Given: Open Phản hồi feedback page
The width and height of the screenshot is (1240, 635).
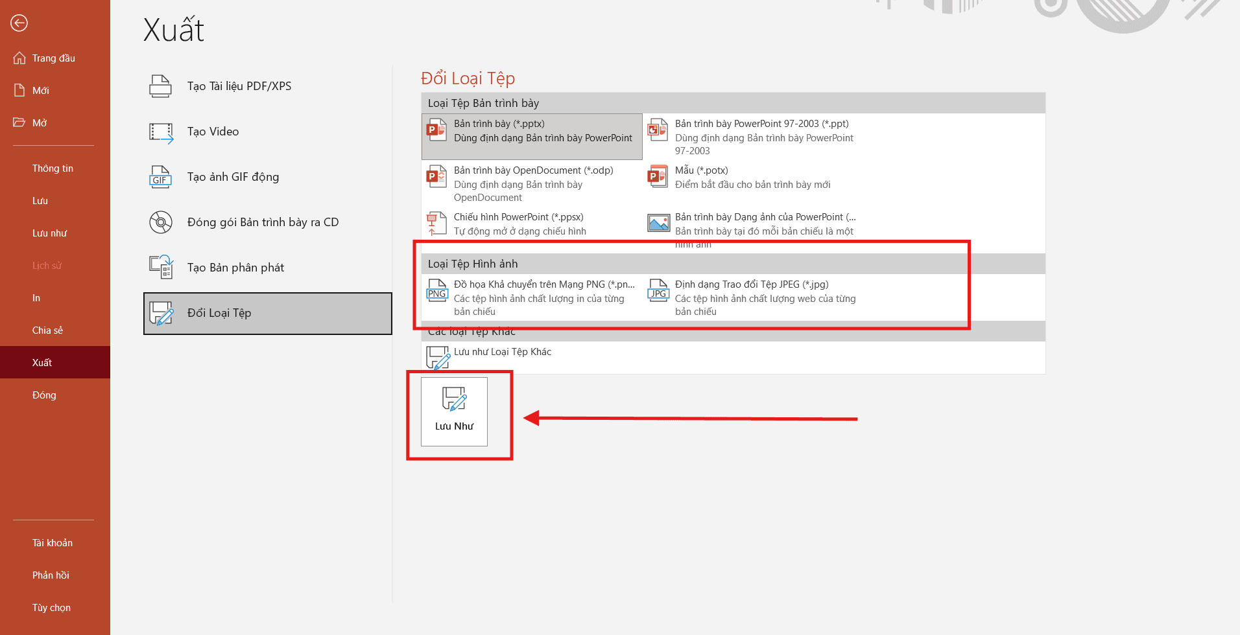Looking at the screenshot, I should point(55,575).
